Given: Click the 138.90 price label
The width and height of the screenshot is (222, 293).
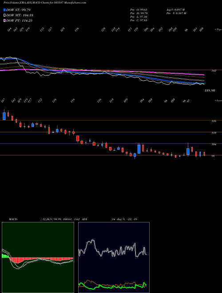Looking at the screenshot, I should (210, 91).
